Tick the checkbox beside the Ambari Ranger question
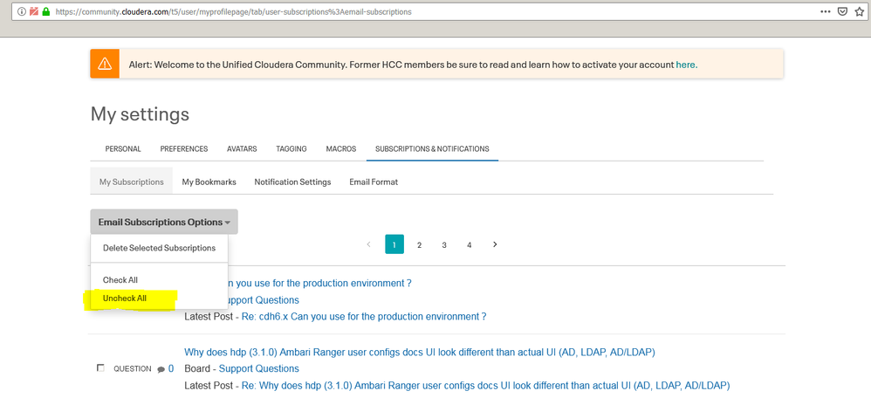The image size is (871, 398). (100, 368)
